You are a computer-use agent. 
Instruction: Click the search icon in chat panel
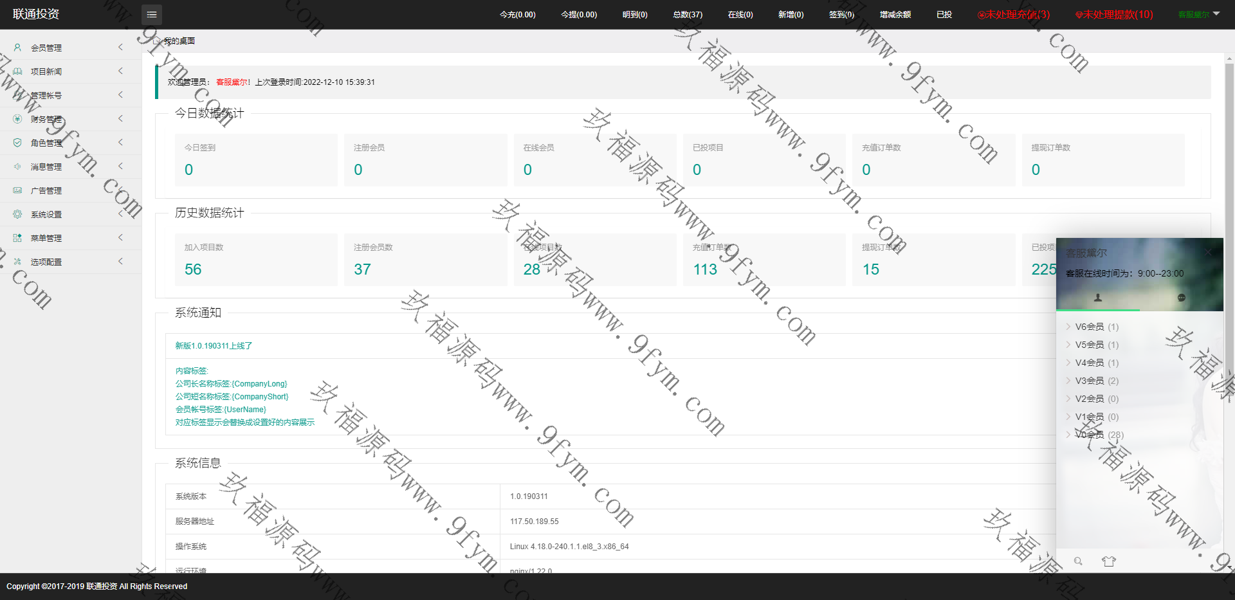point(1078,561)
